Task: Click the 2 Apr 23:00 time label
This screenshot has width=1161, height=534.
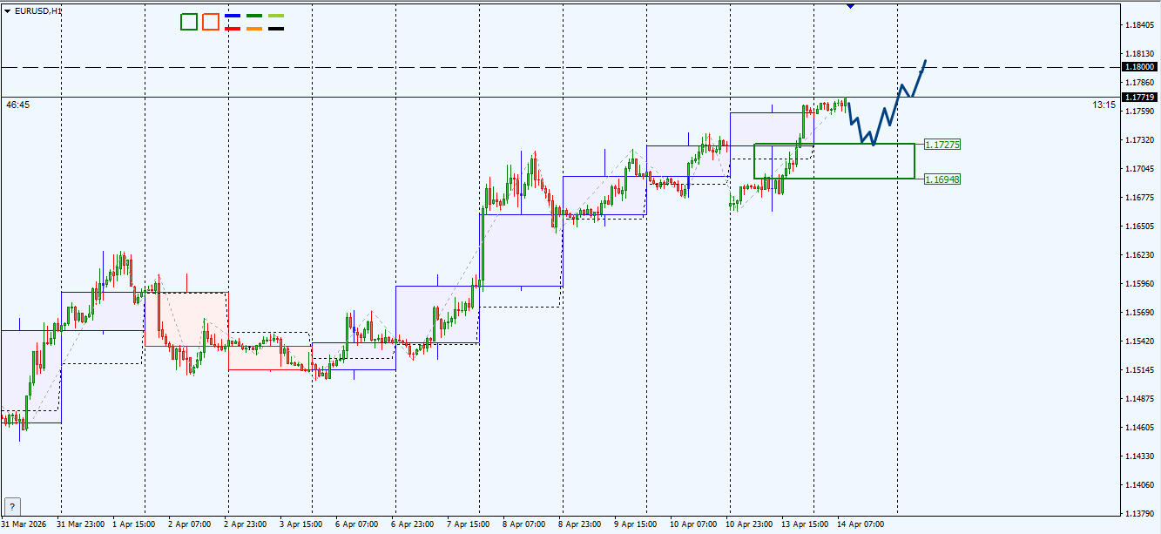Action: point(246,524)
